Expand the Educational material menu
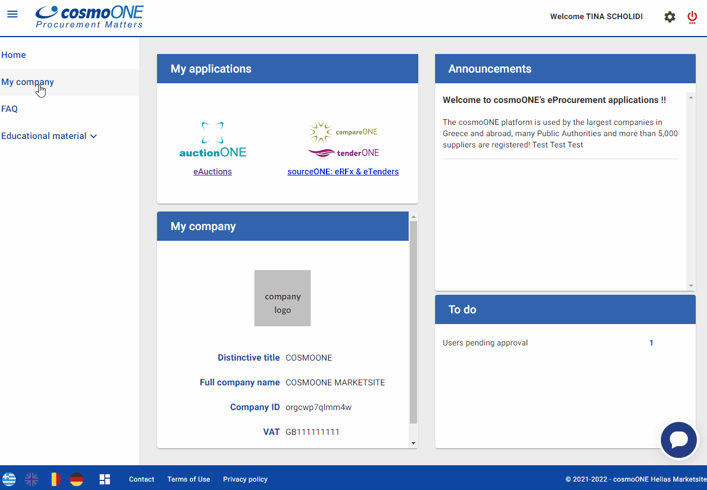707x490 pixels. pyautogui.click(x=50, y=136)
